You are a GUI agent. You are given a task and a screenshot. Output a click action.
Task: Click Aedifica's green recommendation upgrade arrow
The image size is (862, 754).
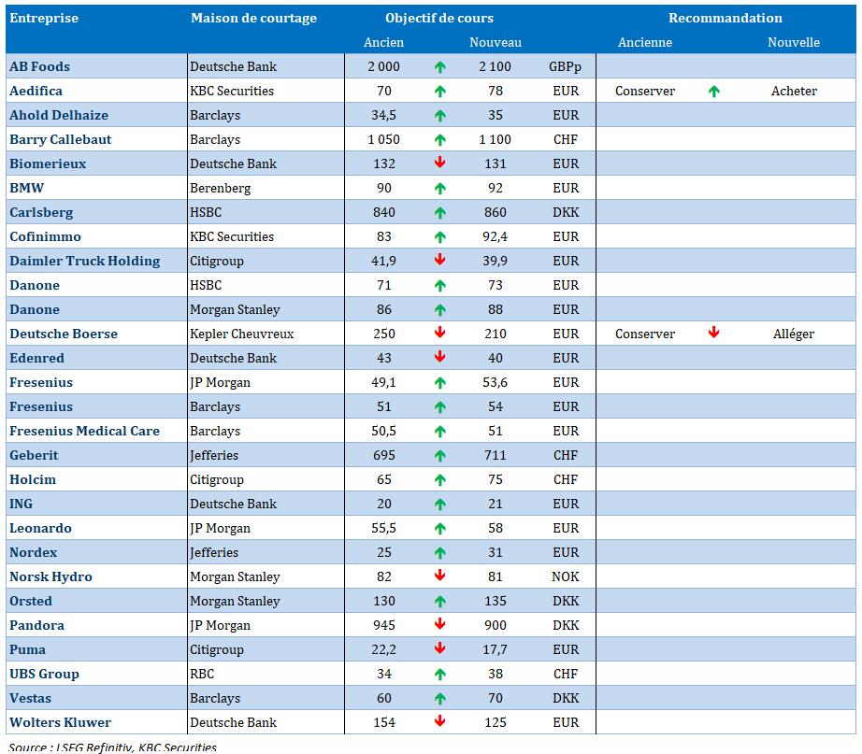pyautogui.click(x=714, y=92)
